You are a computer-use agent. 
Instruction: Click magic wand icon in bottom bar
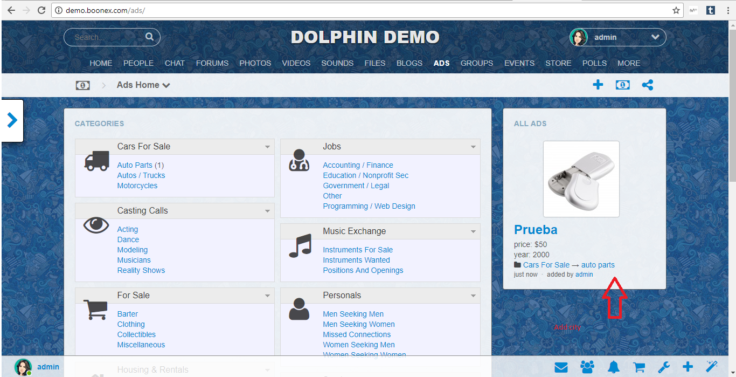712,367
